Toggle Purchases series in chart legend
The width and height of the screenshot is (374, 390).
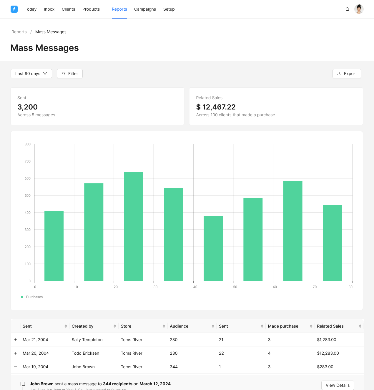point(32,297)
